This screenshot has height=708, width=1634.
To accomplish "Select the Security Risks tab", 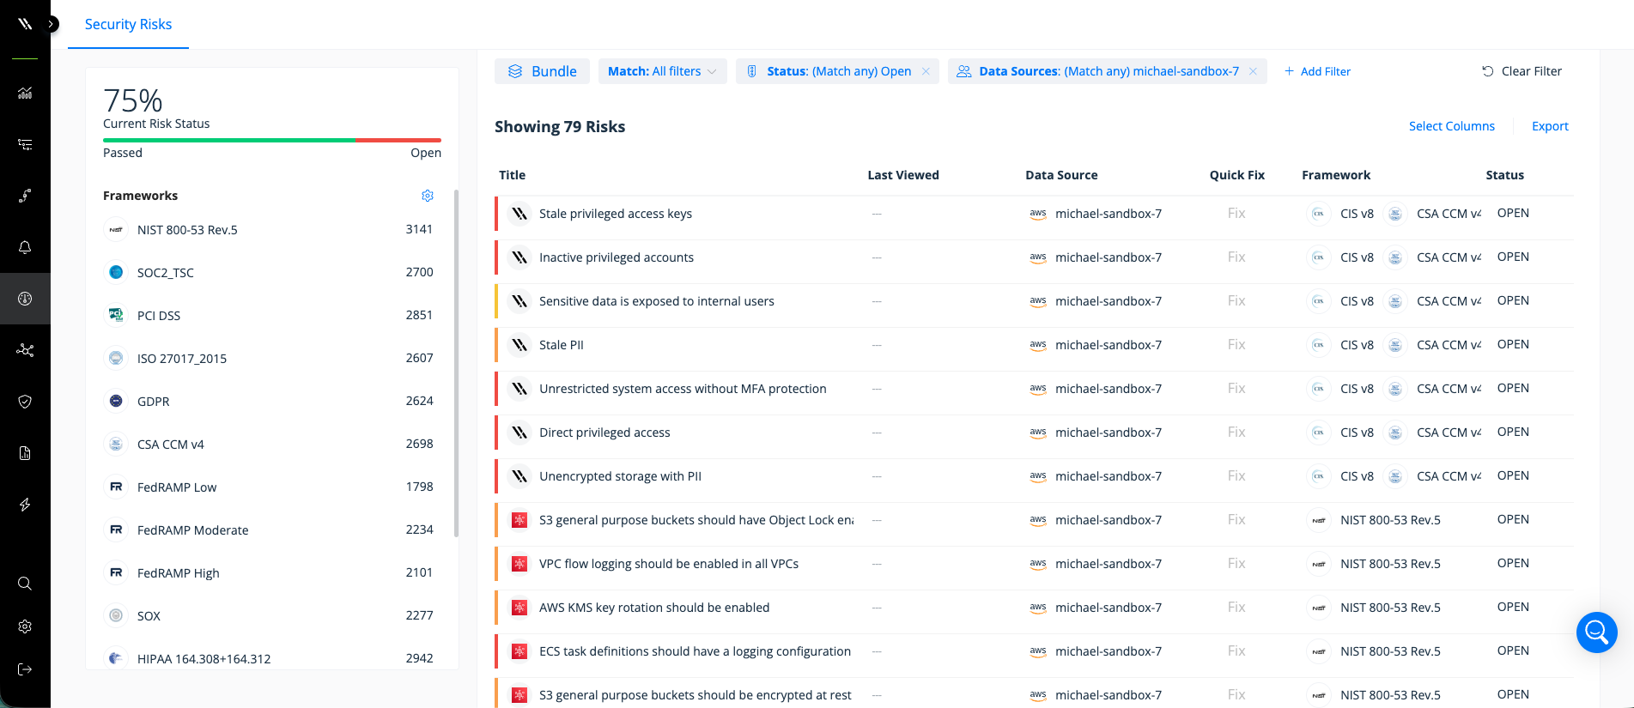I will click(x=128, y=24).
